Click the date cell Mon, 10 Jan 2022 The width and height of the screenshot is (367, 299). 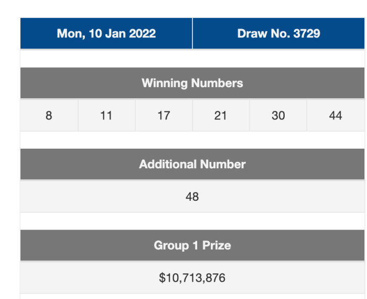point(106,33)
